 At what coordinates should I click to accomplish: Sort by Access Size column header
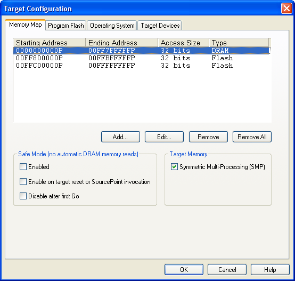pyautogui.click(x=184, y=43)
